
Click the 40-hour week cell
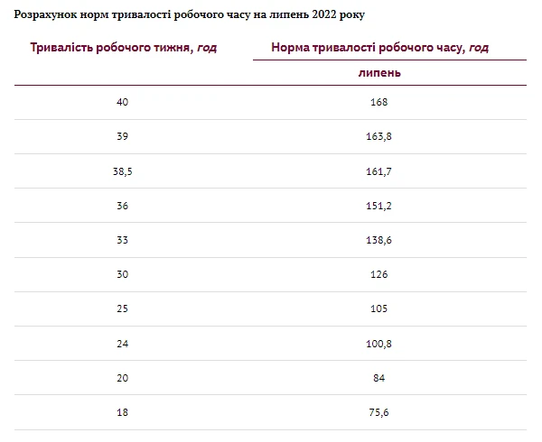tap(123, 102)
